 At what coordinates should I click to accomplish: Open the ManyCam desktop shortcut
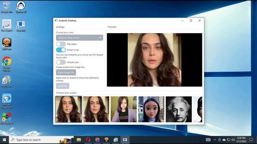pos(7,81)
